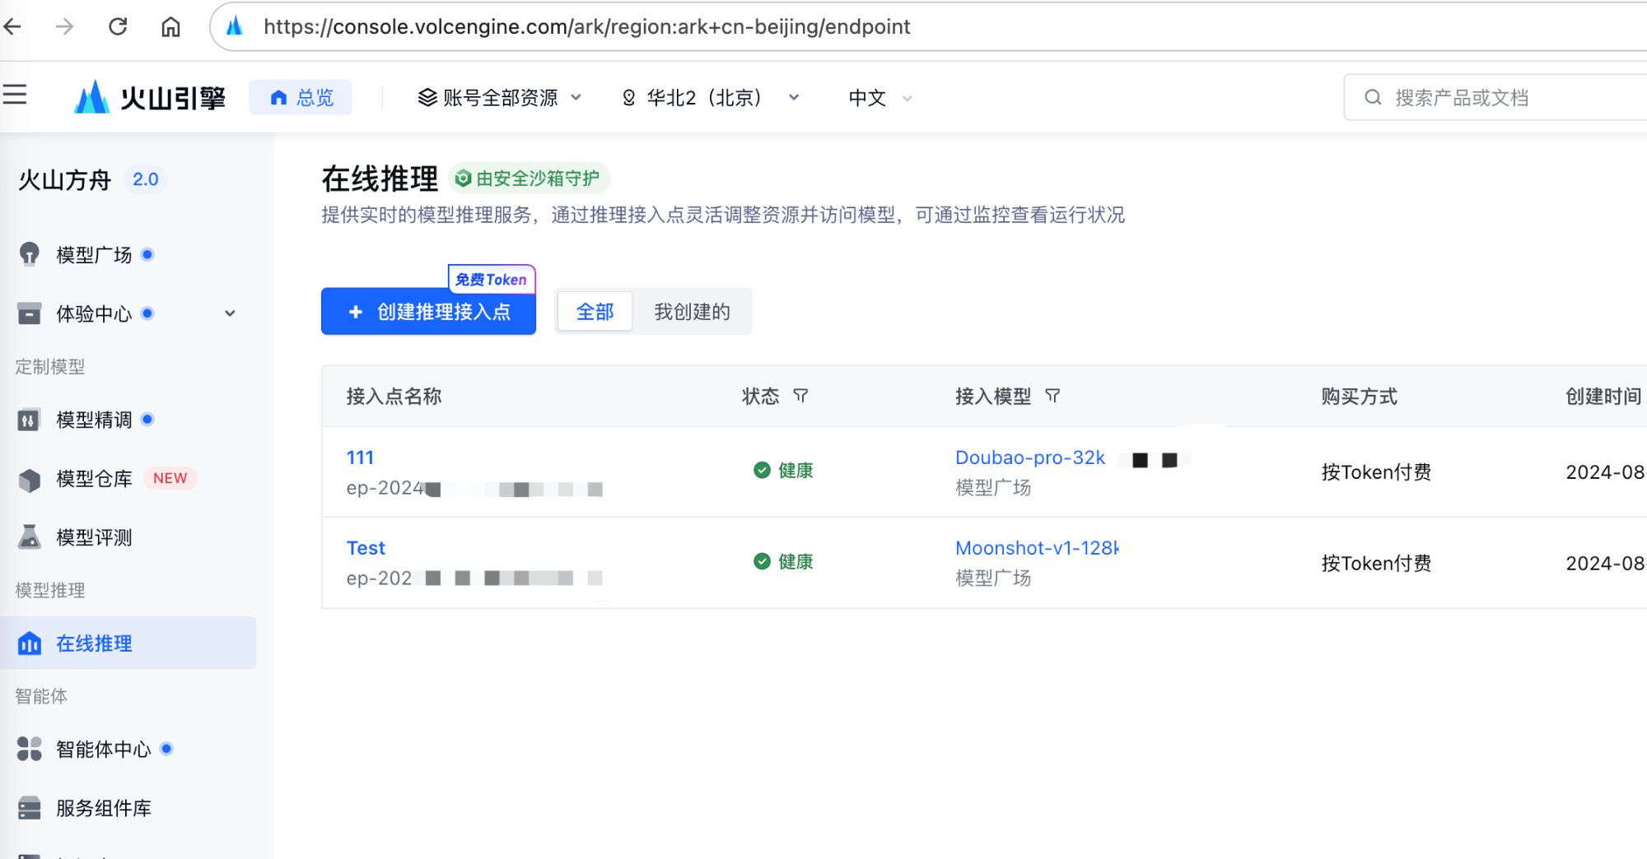Image resolution: width=1647 pixels, height=859 pixels.
Task: Click the site icon in the address bar
Action: pyautogui.click(x=234, y=26)
